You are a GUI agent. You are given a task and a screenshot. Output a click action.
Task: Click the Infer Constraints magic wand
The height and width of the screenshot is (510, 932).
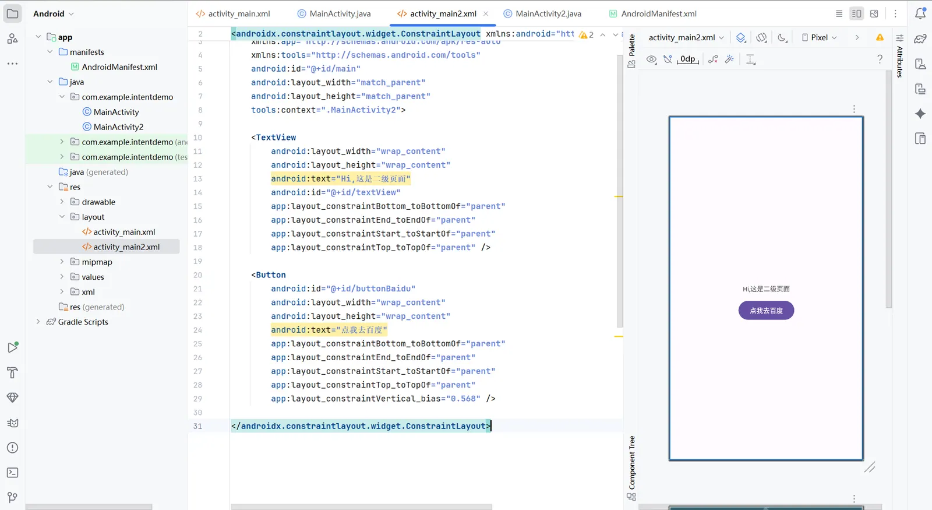pos(729,59)
